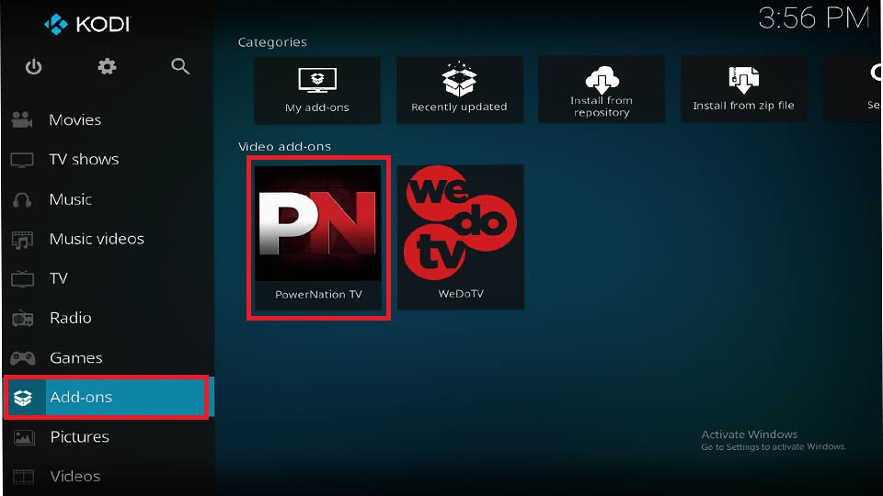Go to the Music videos section
The height and width of the screenshot is (496, 883).
pyautogui.click(x=97, y=239)
